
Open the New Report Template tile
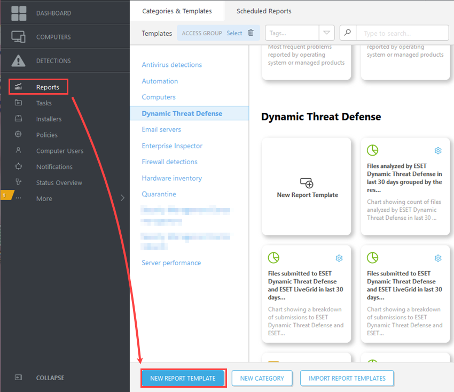[x=307, y=187]
